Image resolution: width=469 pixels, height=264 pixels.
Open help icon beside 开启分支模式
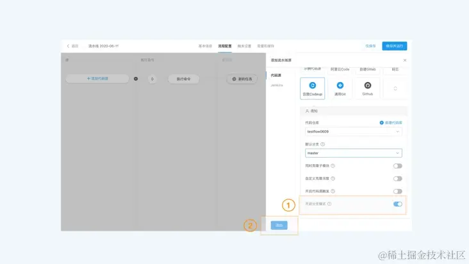pos(329,204)
